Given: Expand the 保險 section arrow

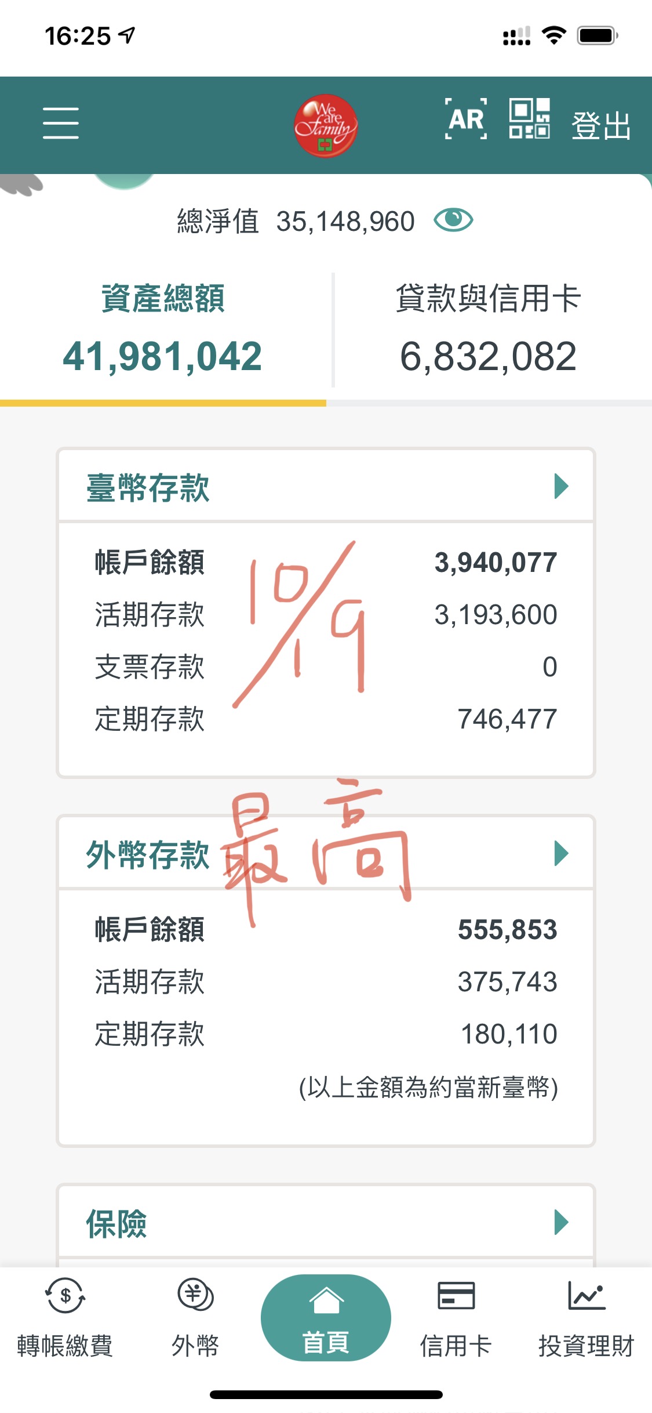Looking at the screenshot, I should click(561, 1222).
